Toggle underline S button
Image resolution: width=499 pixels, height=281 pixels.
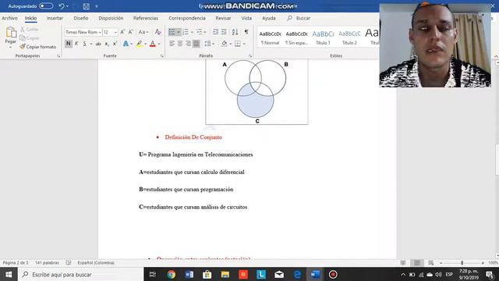pyautogui.click(x=85, y=44)
